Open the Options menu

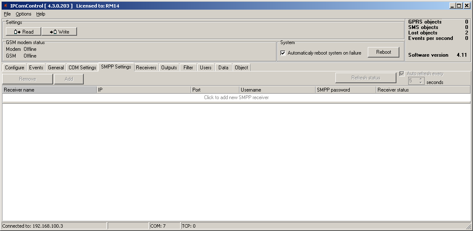(24, 14)
